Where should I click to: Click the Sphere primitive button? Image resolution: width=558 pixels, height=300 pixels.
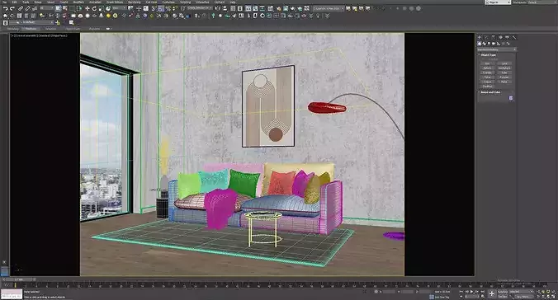click(487, 68)
